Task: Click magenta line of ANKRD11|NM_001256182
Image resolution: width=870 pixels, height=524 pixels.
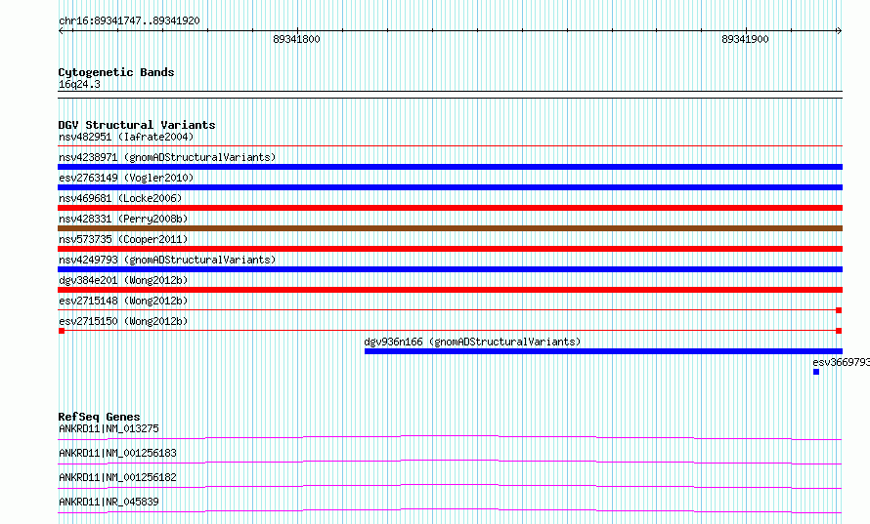Action: (x=450, y=486)
